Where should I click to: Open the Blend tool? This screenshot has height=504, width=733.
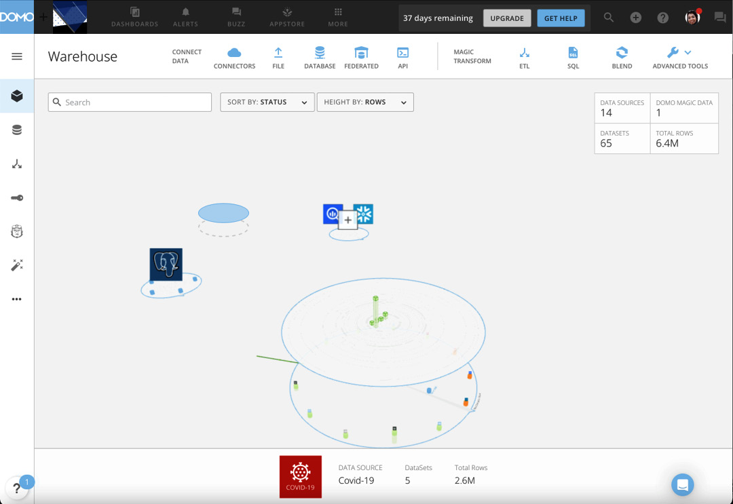(x=622, y=58)
